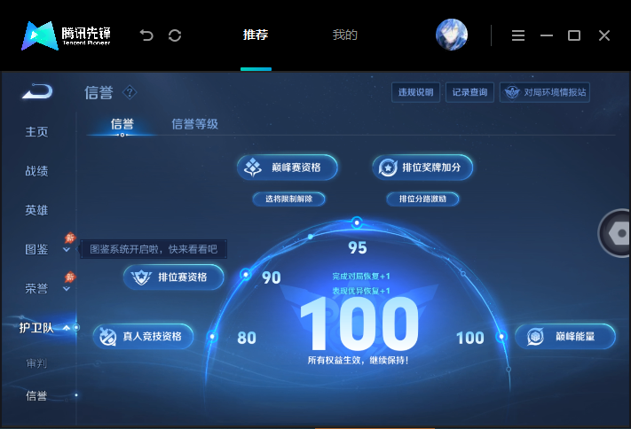Click the in-game back arrow icon
This screenshot has width=631, height=429.
(37, 91)
